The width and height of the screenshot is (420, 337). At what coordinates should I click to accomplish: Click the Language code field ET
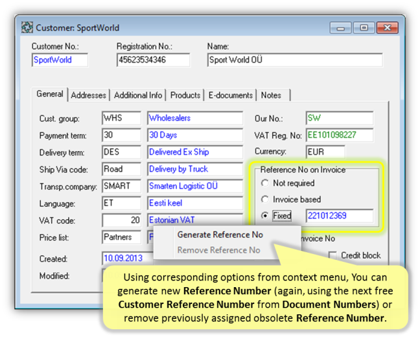(121, 203)
